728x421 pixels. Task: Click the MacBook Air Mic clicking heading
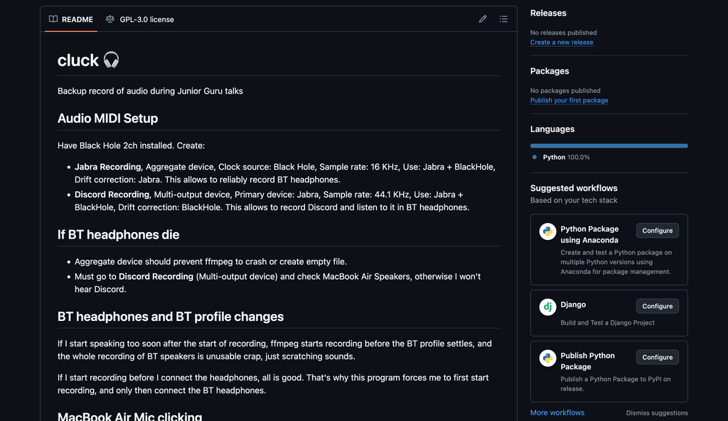coord(129,416)
